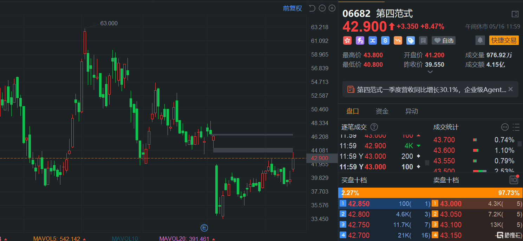523x241 pixels.
Task: Click the gray note/comment icon
Action: [423, 40]
